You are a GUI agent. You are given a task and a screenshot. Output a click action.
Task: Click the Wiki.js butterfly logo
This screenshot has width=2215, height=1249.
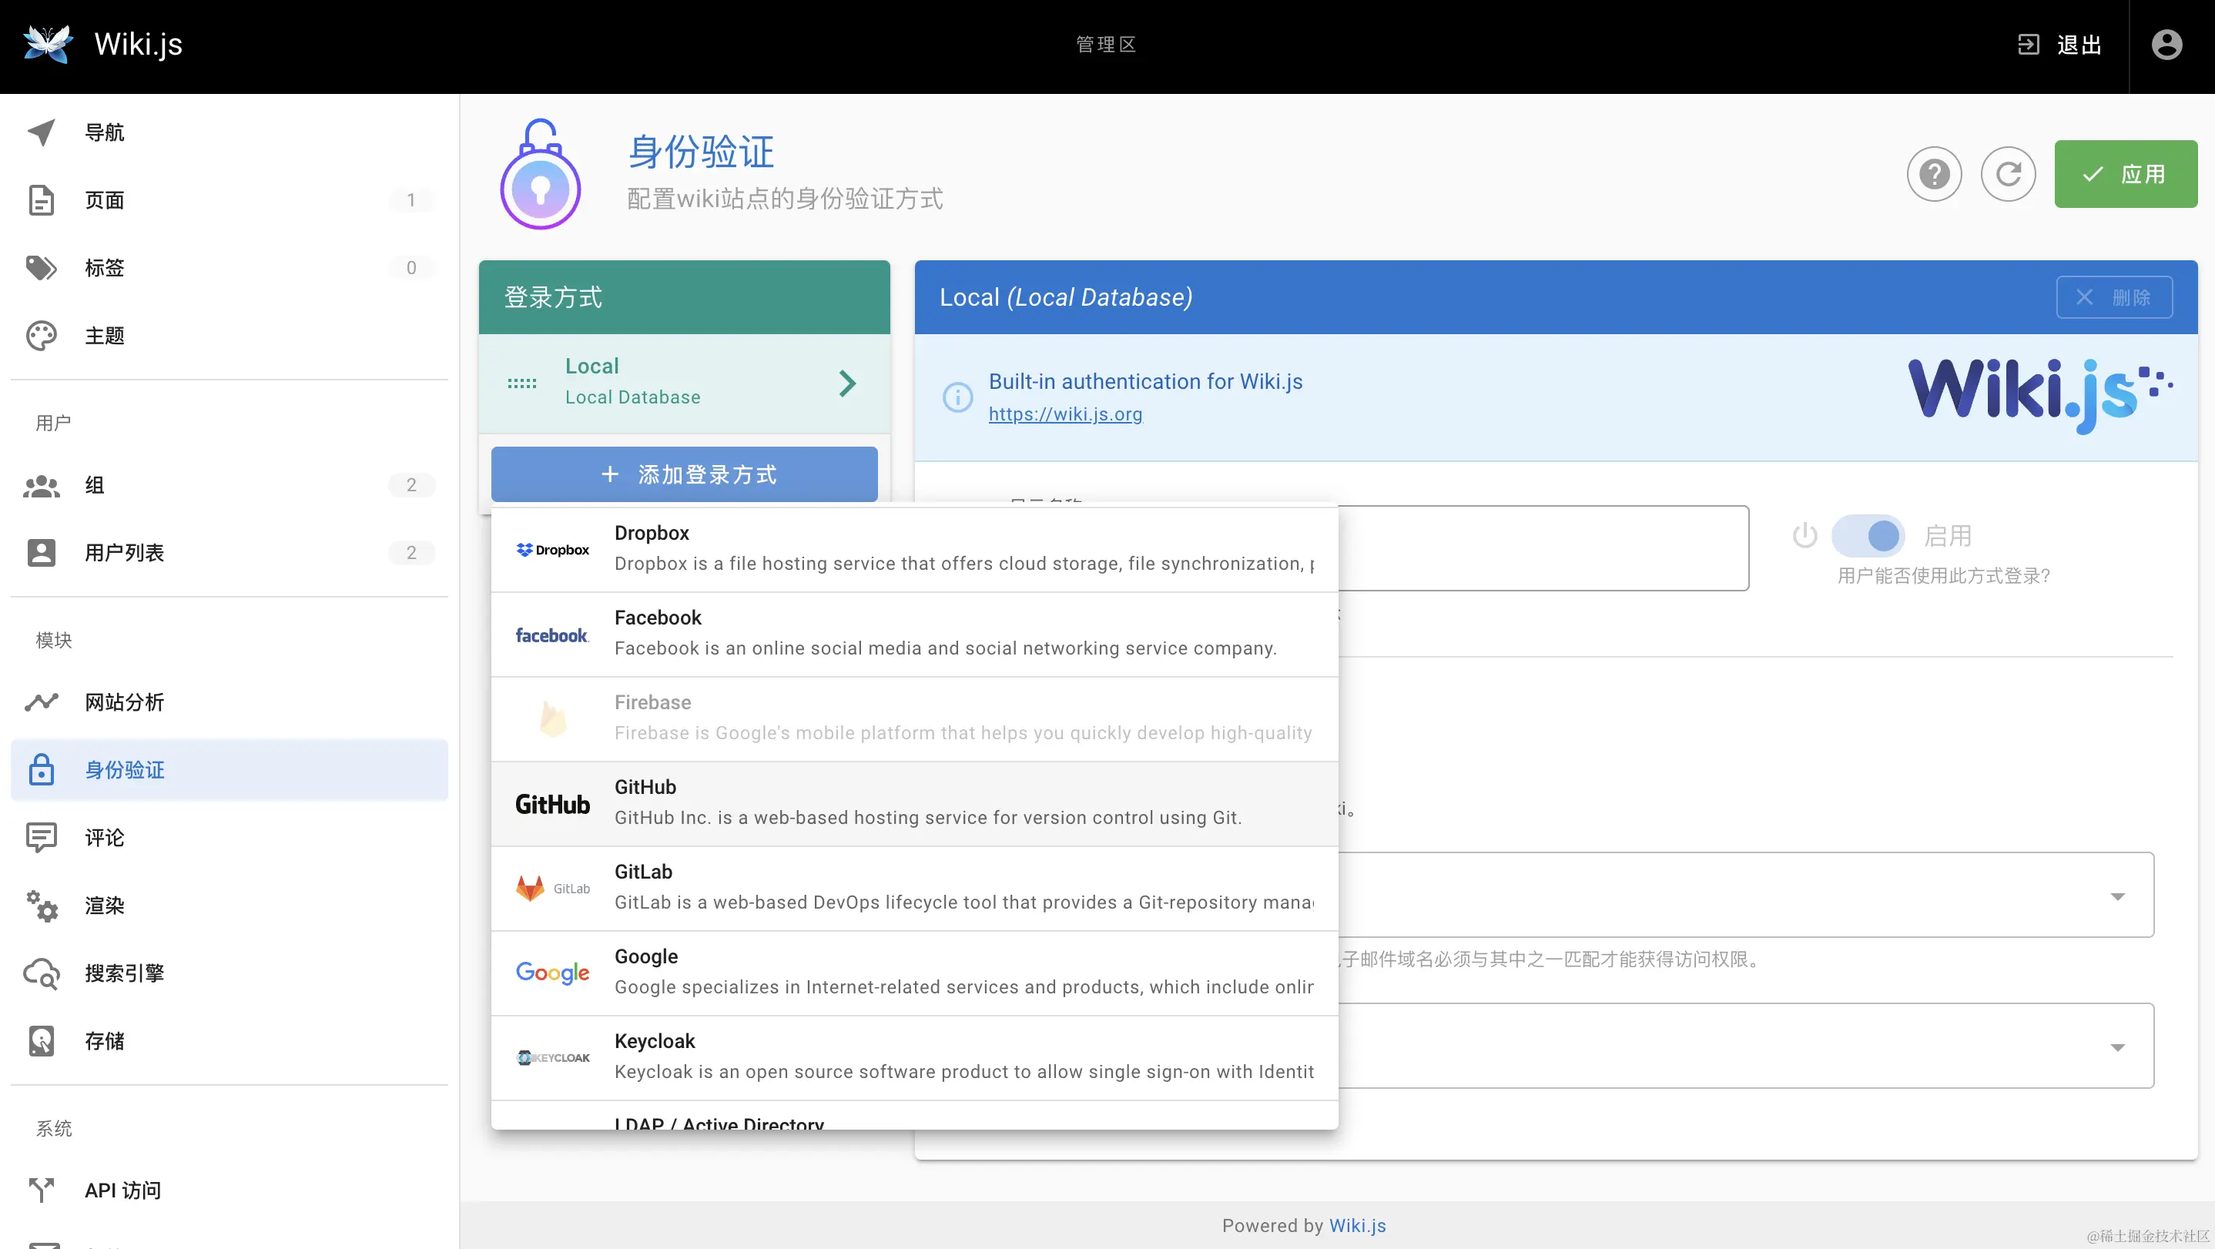pyautogui.click(x=47, y=44)
